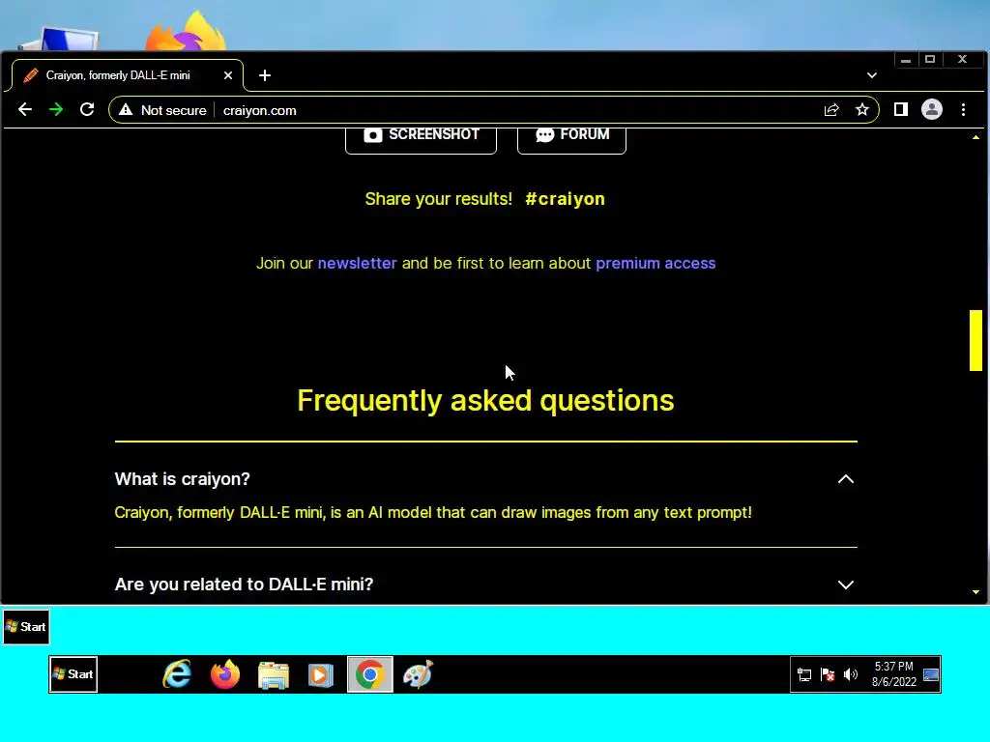Open the tab search dropdown arrow
This screenshot has height=742, width=990.
872,75
